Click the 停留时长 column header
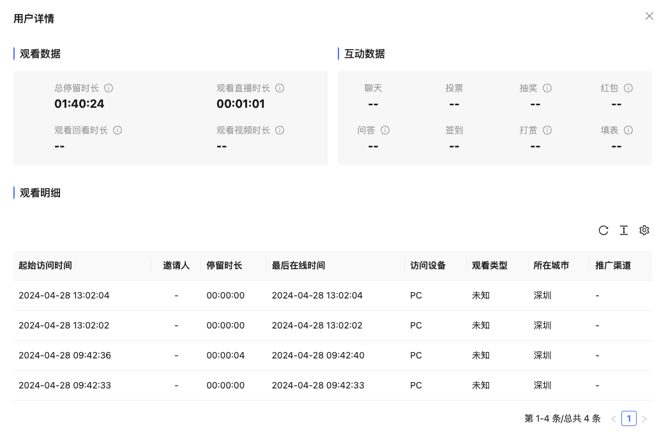This screenshot has width=659, height=435. tap(224, 265)
